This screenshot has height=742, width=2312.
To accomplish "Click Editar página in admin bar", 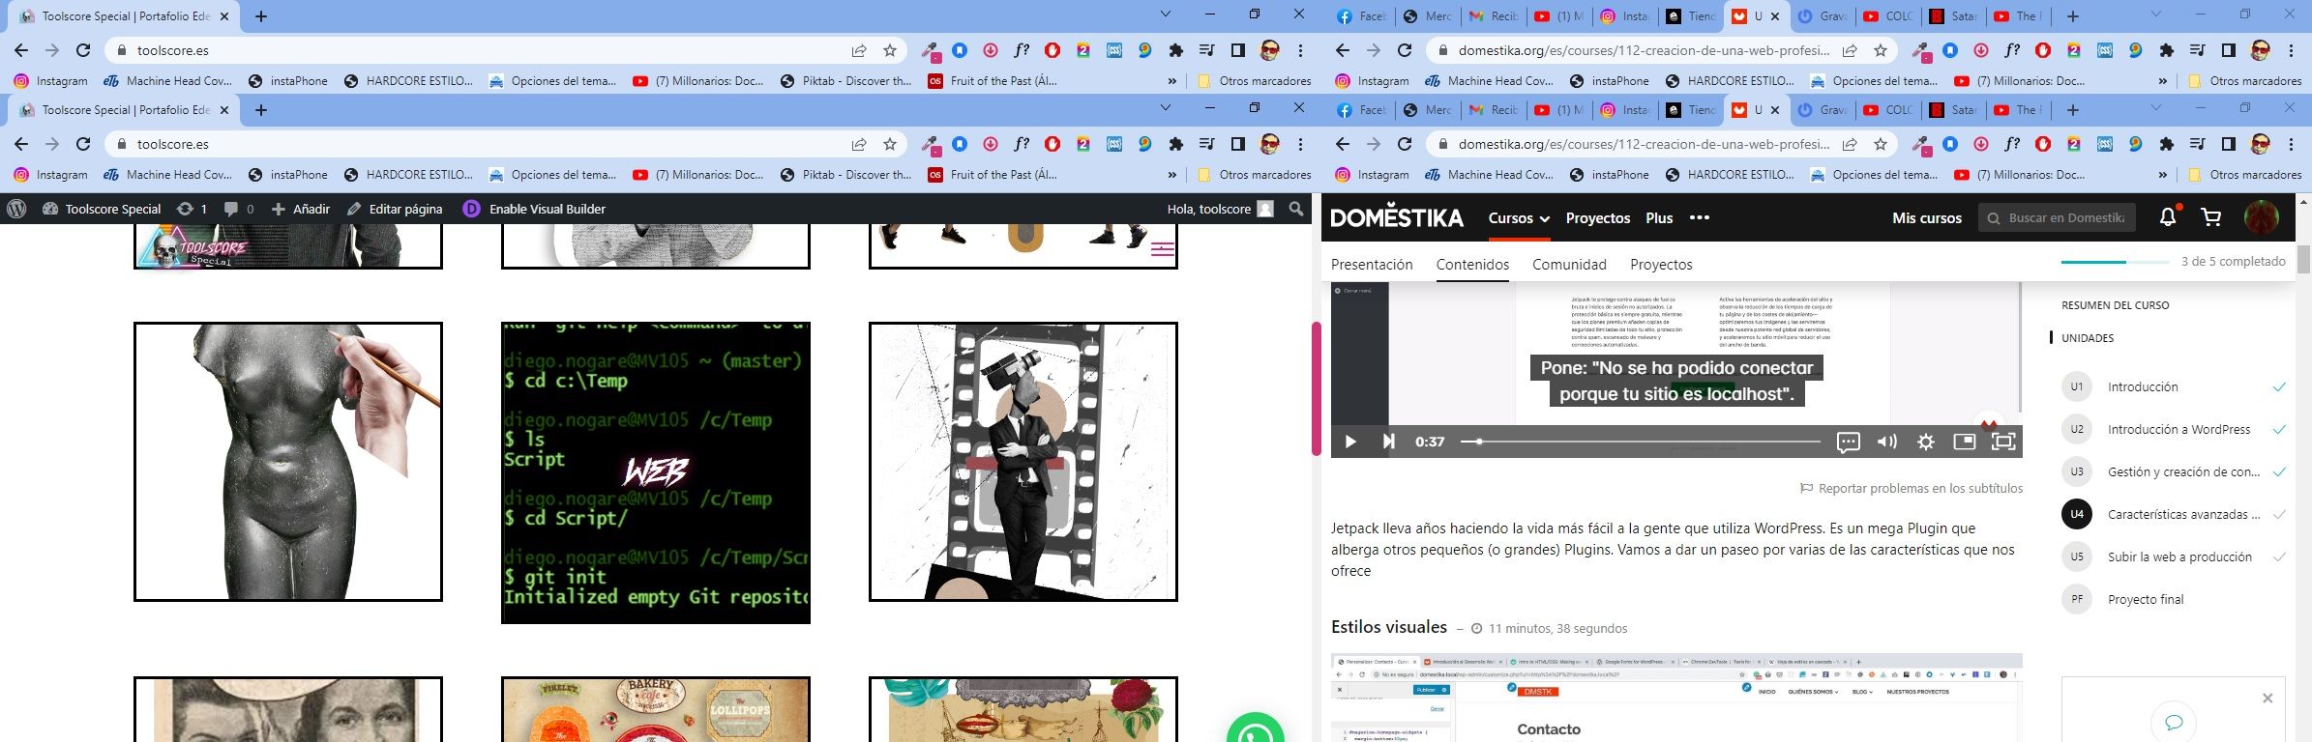I will [x=395, y=209].
